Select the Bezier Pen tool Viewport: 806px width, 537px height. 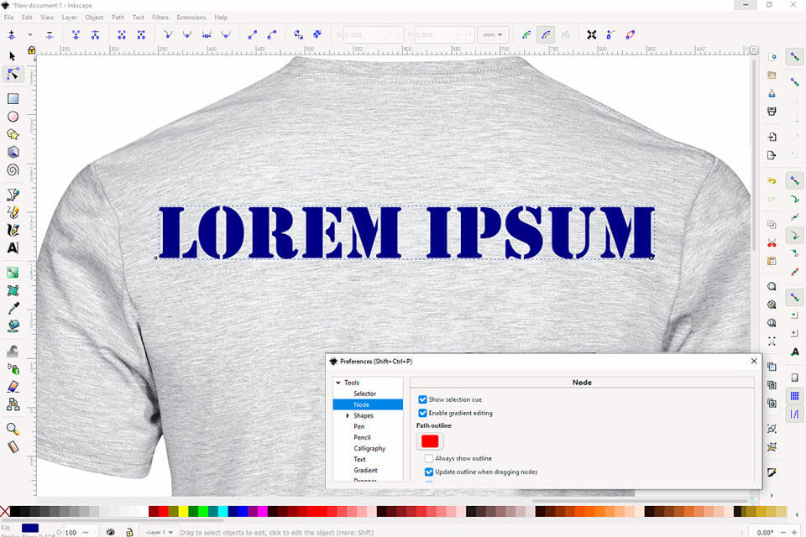click(x=13, y=195)
